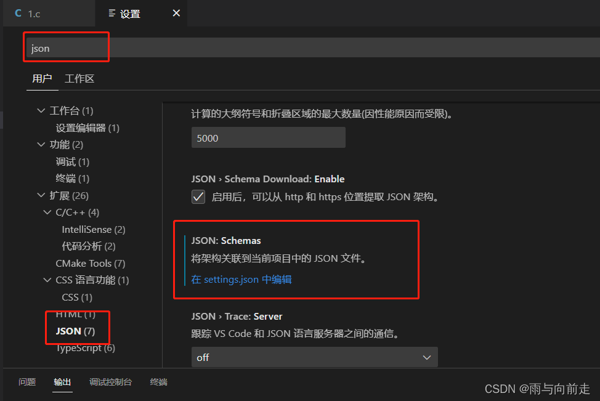The width and height of the screenshot is (600, 401).
Task: Switch to the 工作区 settings tab
Action: pos(79,78)
